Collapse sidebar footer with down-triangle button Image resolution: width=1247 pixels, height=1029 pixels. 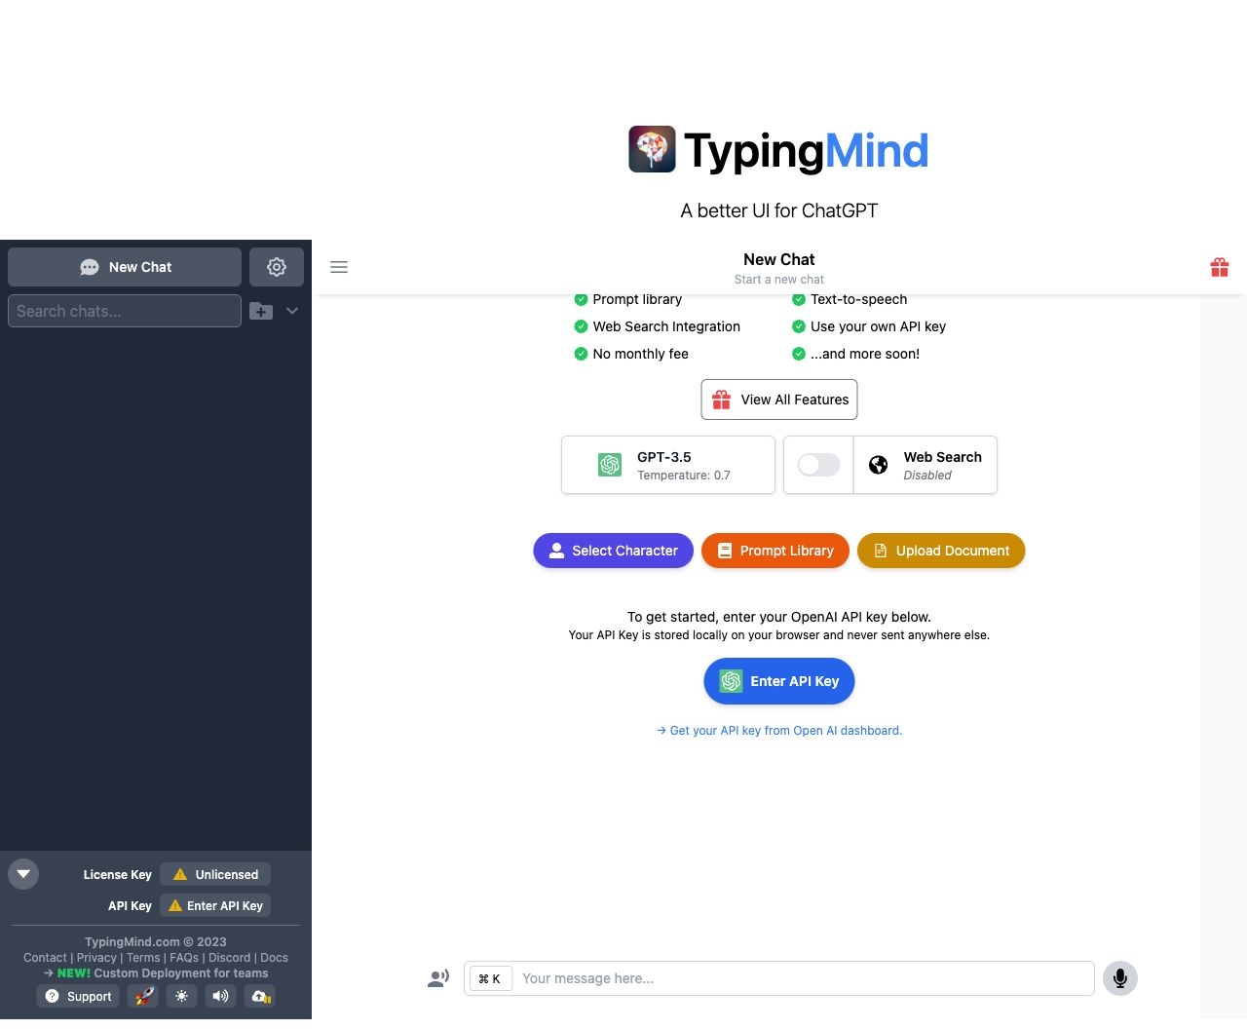point(23,874)
